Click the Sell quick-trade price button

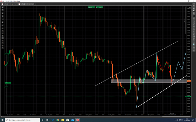[91, 7]
